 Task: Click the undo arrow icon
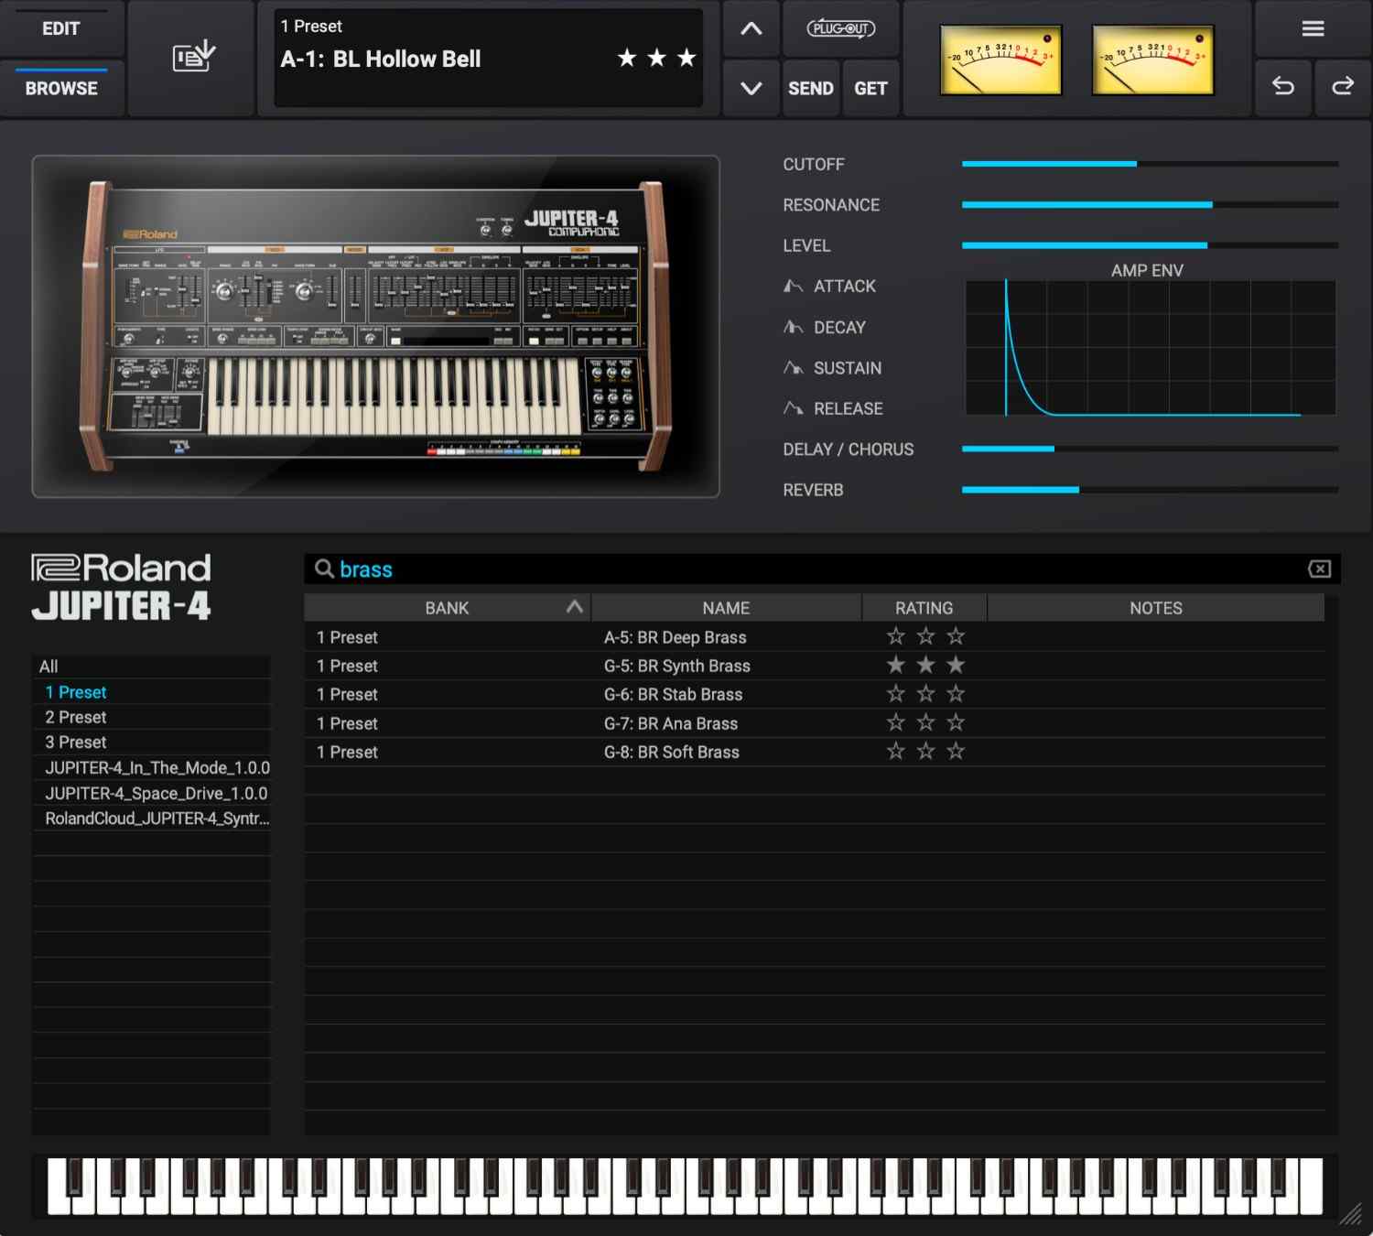(1283, 87)
